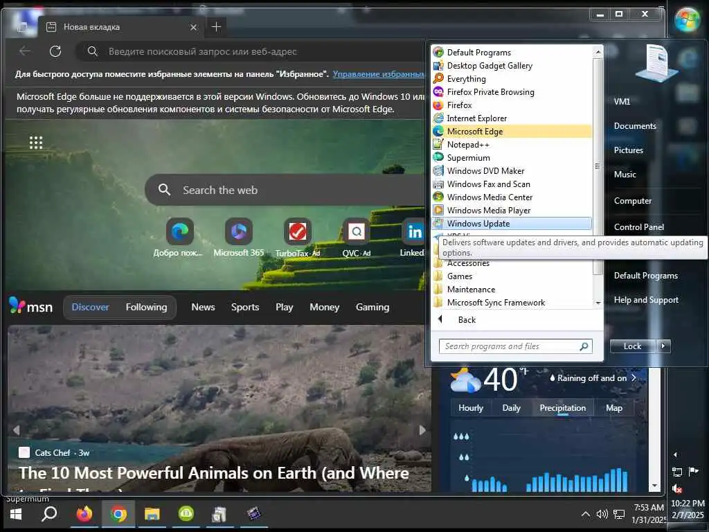This screenshot has width=709, height=532.
Task: Open the taskbar search magnifier
Action: [49, 514]
